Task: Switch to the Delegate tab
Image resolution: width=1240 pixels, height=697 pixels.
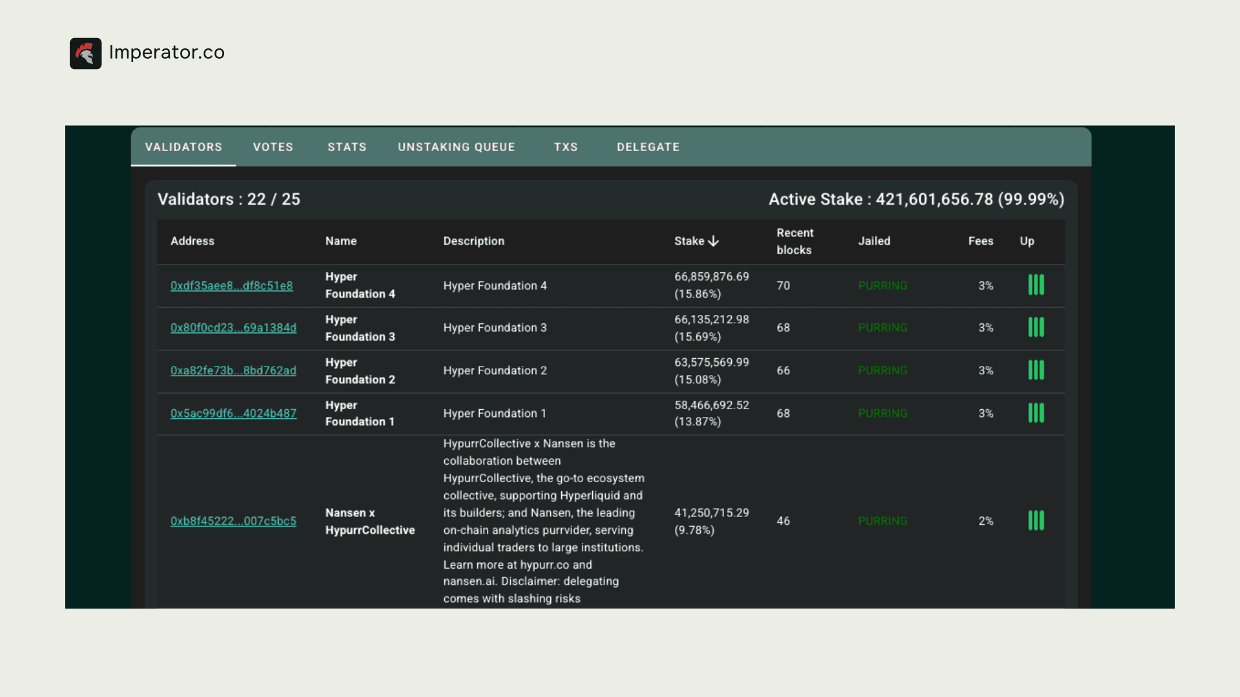Action: [648, 147]
